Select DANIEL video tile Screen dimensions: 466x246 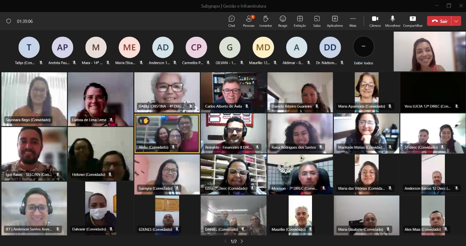pos(234,215)
